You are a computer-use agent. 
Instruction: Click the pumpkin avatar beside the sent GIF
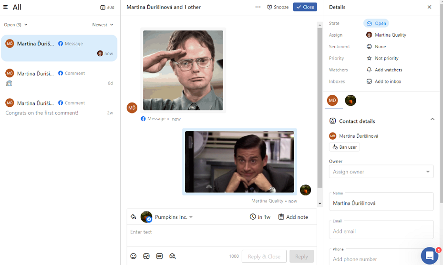(305, 190)
